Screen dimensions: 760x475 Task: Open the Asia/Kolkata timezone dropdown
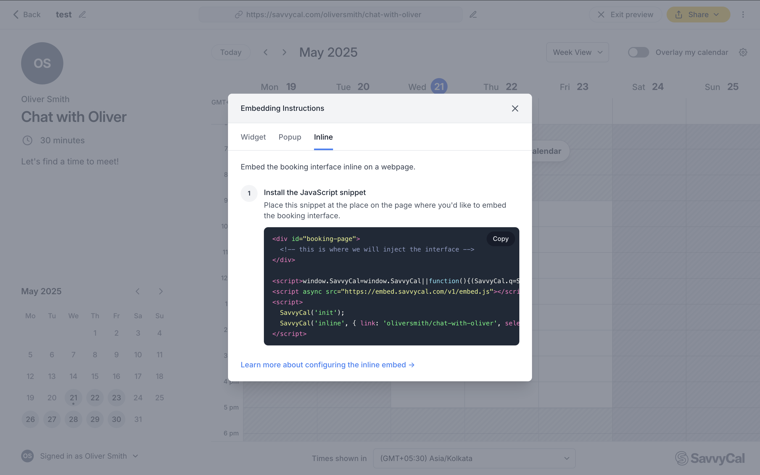tap(474, 458)
